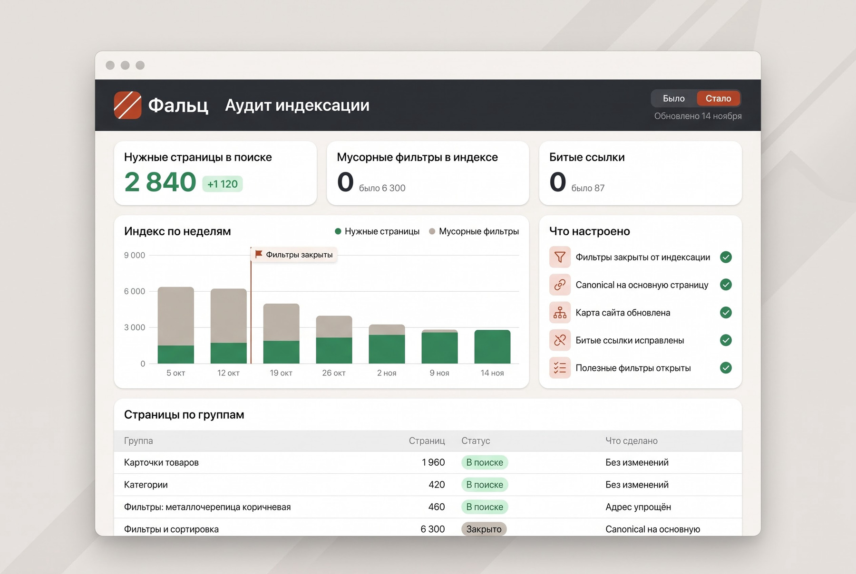The image size is (856, 574).
Task: Click the +1 120 green badge
Action: pos(223,184)
